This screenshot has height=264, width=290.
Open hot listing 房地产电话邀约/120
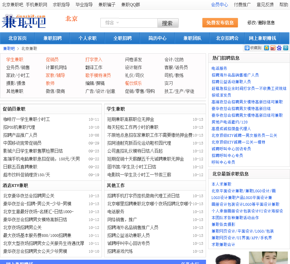pyautogui.click(x=229, y=122)
